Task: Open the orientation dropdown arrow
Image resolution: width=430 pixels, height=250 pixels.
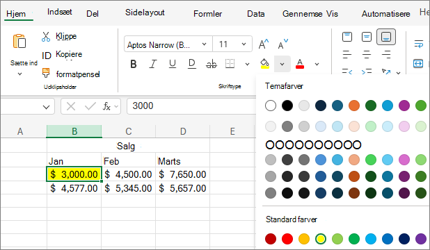Action: click(399, 73)
